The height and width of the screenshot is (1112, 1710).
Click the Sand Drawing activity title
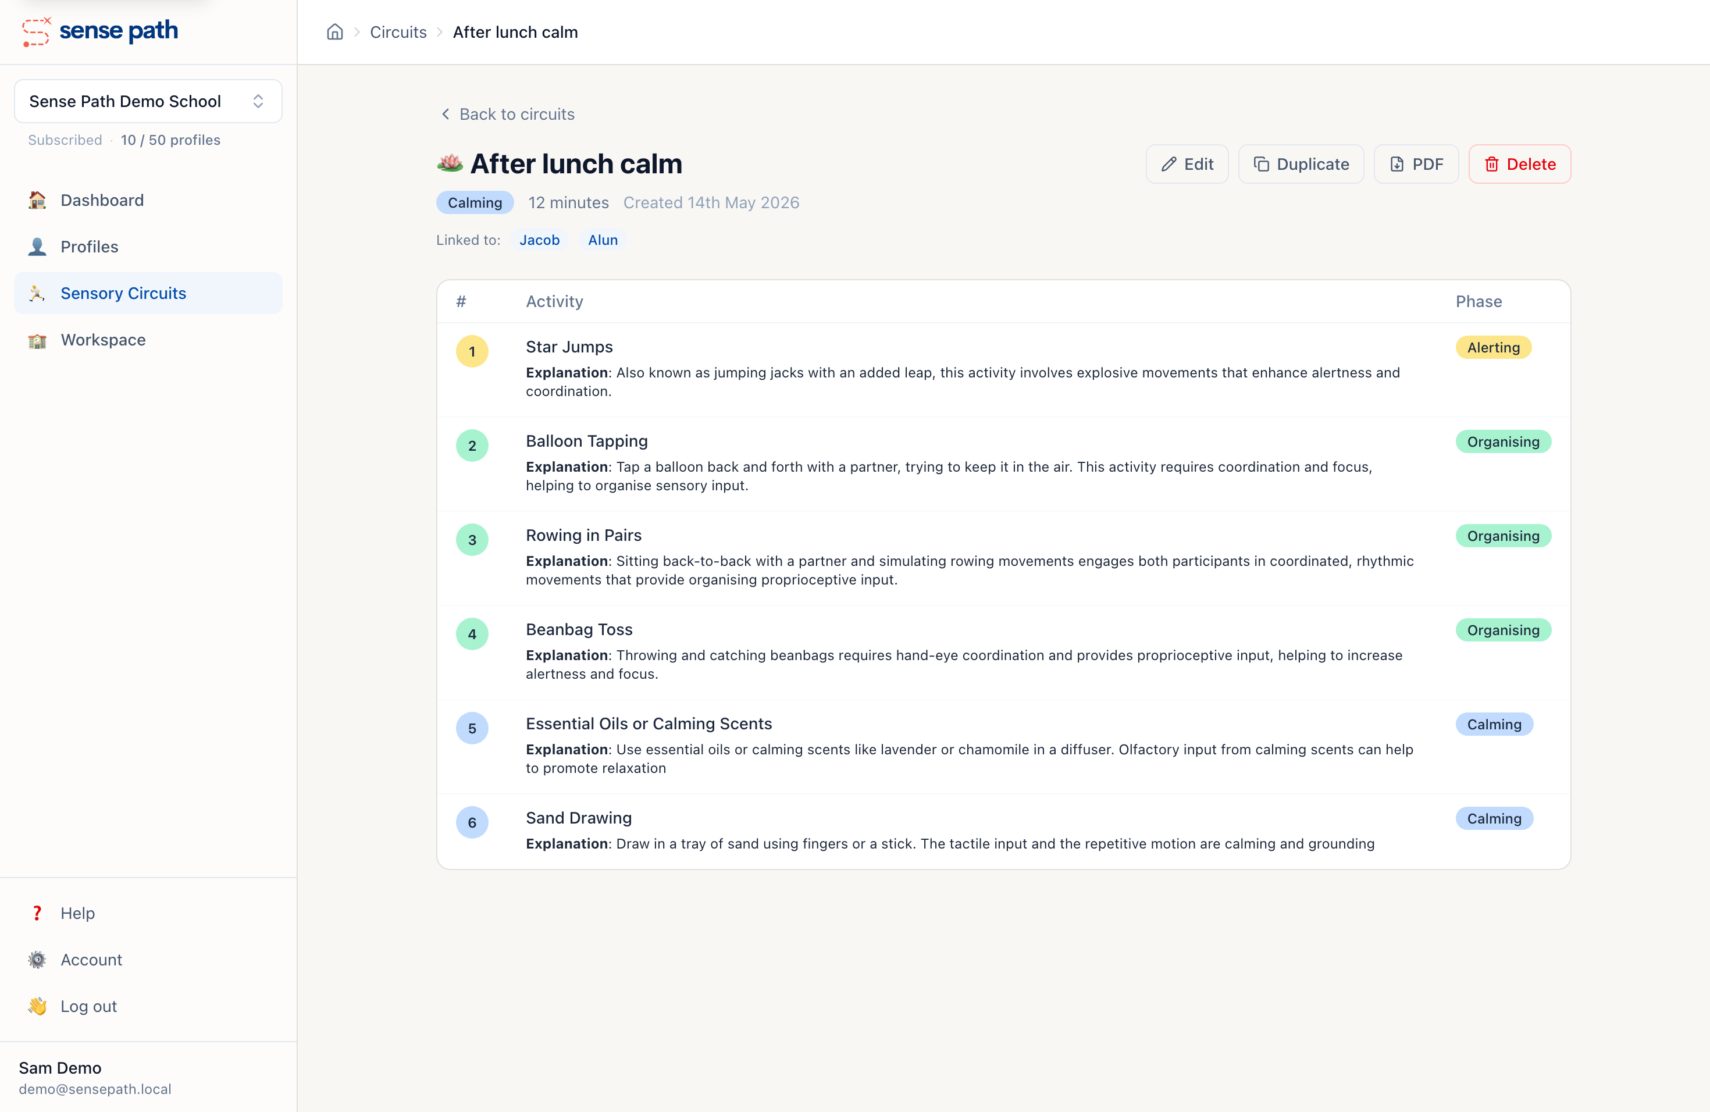point(579,818)
